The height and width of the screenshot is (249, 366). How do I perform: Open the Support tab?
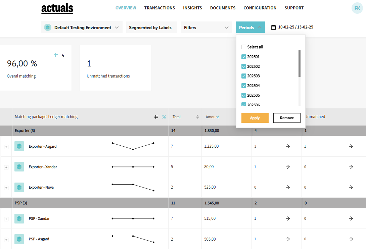pos(294,8)
